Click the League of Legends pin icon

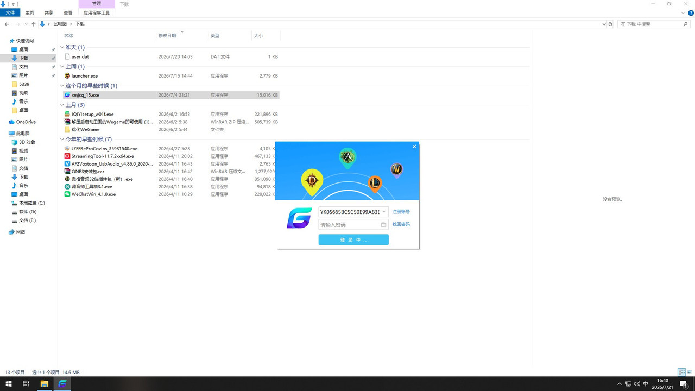(375, 184)
